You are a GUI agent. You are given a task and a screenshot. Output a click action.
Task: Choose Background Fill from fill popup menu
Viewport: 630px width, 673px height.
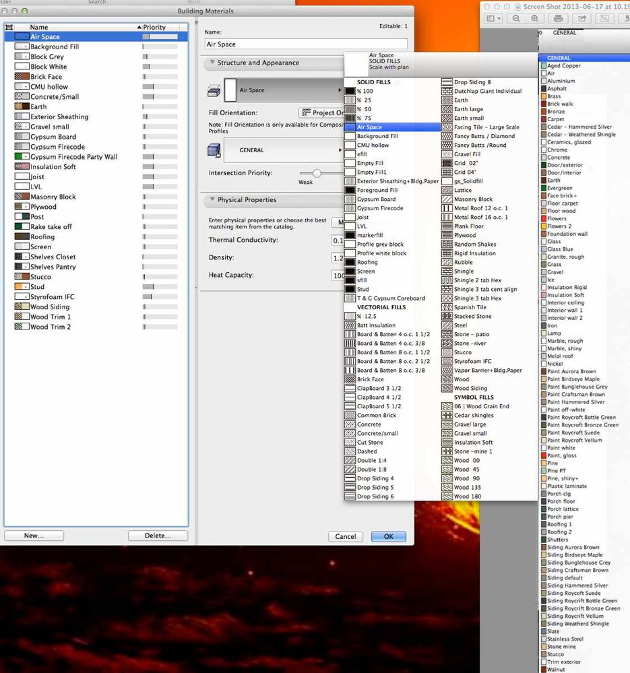click(392, 136)
